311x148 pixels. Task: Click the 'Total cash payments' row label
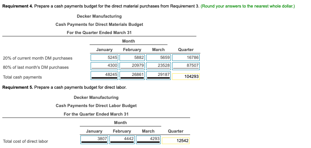[22, 77]
